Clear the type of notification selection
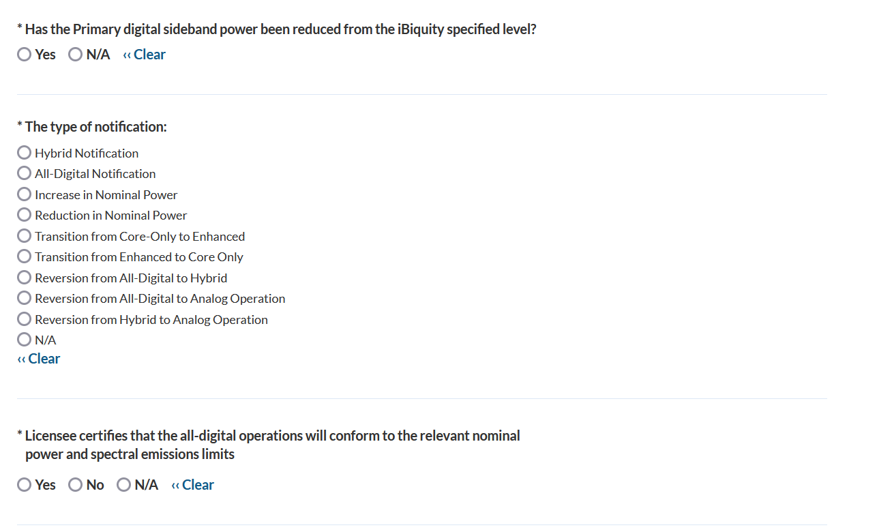The height and width of the screenshot is (532, 877). (39, 359)
